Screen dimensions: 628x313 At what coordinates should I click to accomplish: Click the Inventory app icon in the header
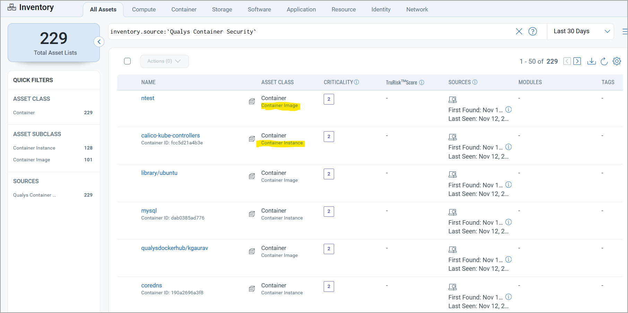[x=11, y=7]
